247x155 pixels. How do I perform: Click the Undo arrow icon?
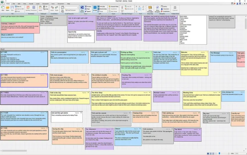[52, 9]
